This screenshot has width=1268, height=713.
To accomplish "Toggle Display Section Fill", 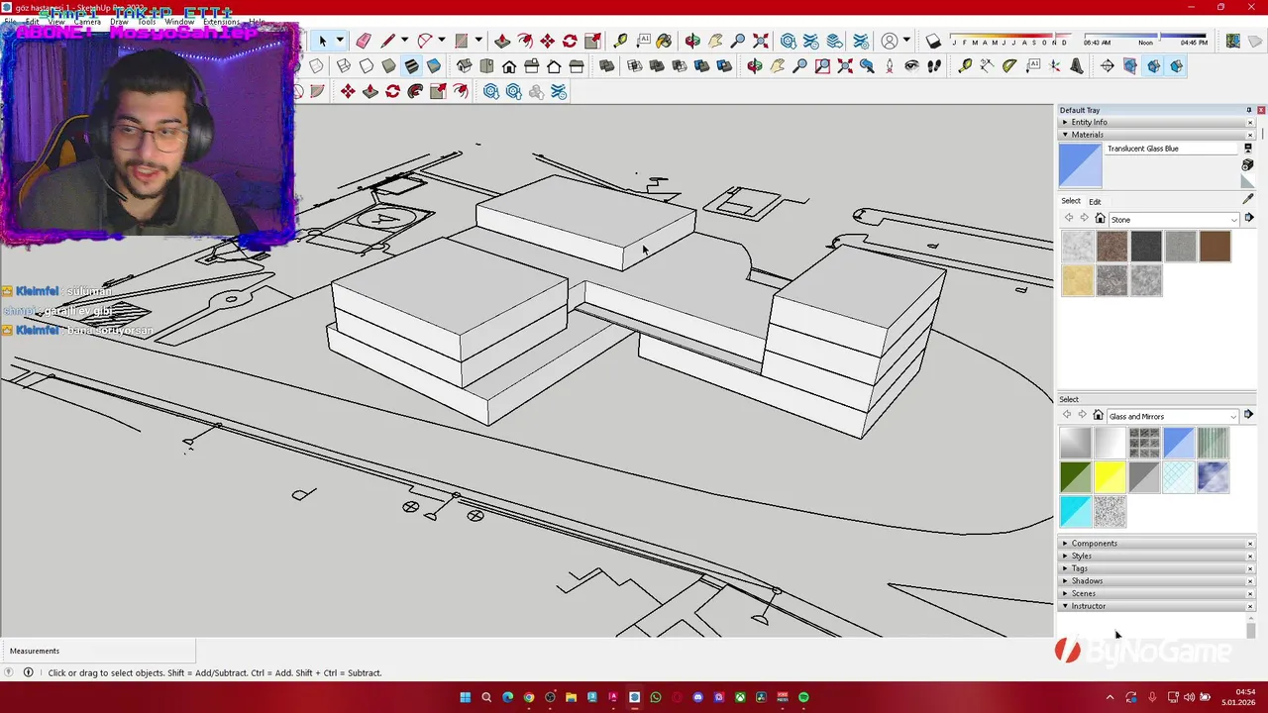I will pyautogui.click(x=1176, y=66).
